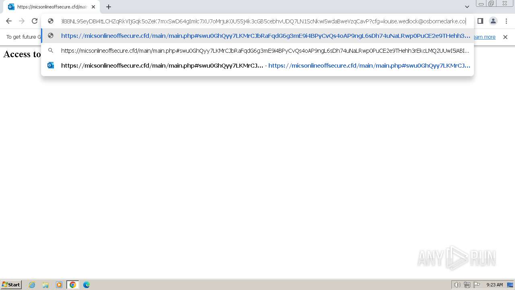Choose the highlighted first URL suggestion

[257, 36]
